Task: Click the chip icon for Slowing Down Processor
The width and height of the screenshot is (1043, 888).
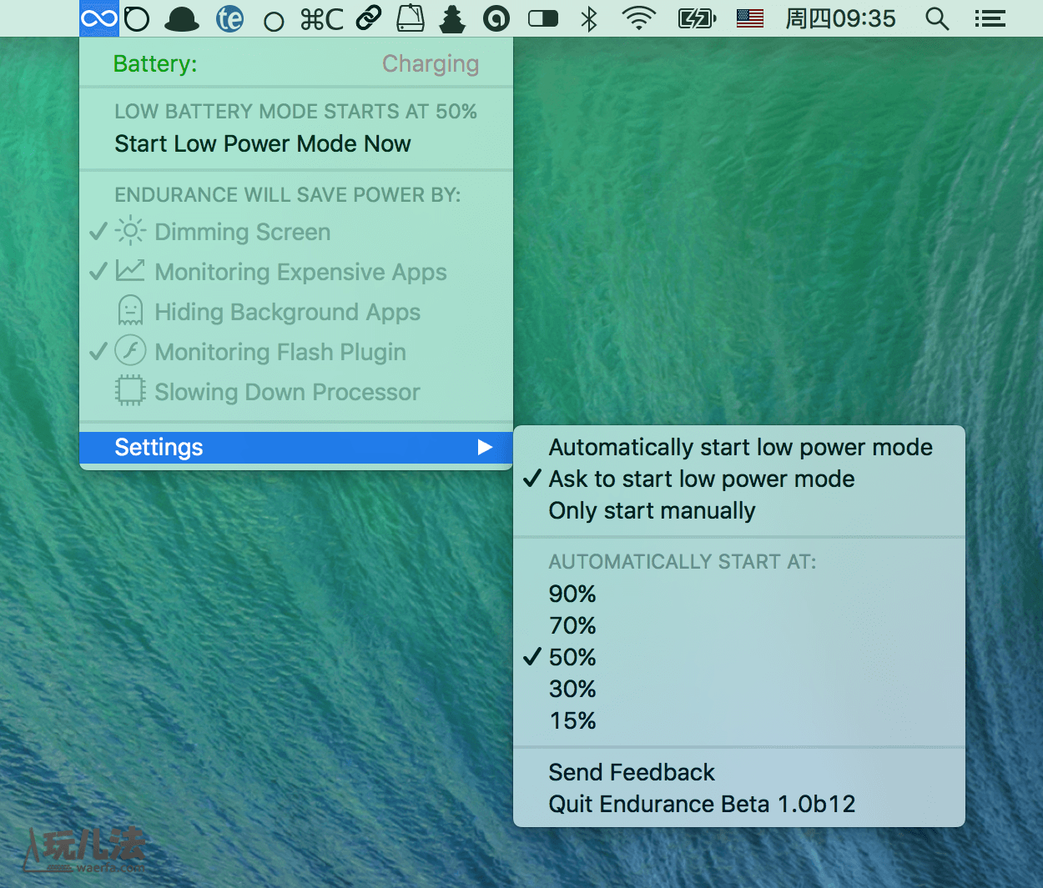Action: [130, 390]
